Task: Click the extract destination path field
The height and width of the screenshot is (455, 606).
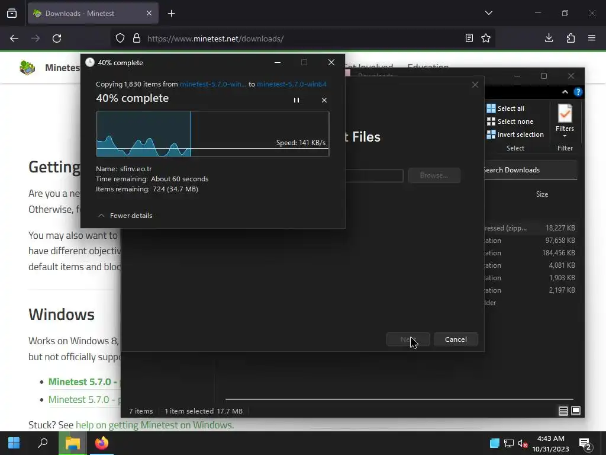Action: tap(374, 175)
